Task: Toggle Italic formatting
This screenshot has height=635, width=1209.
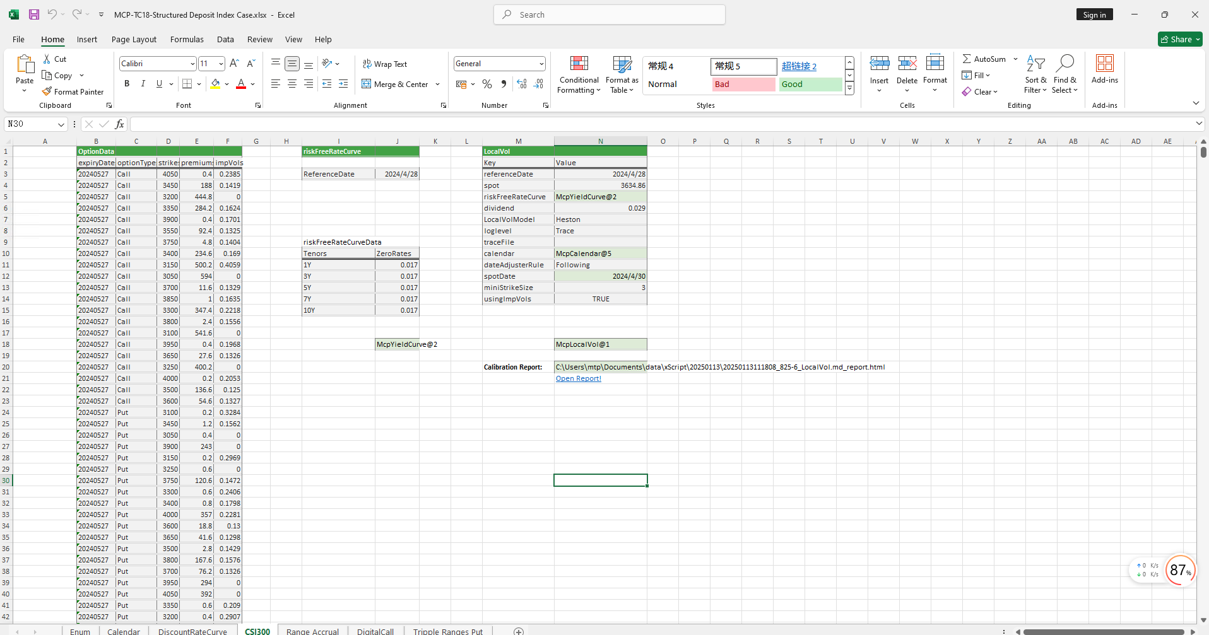Action: click(x=143, y=83)
